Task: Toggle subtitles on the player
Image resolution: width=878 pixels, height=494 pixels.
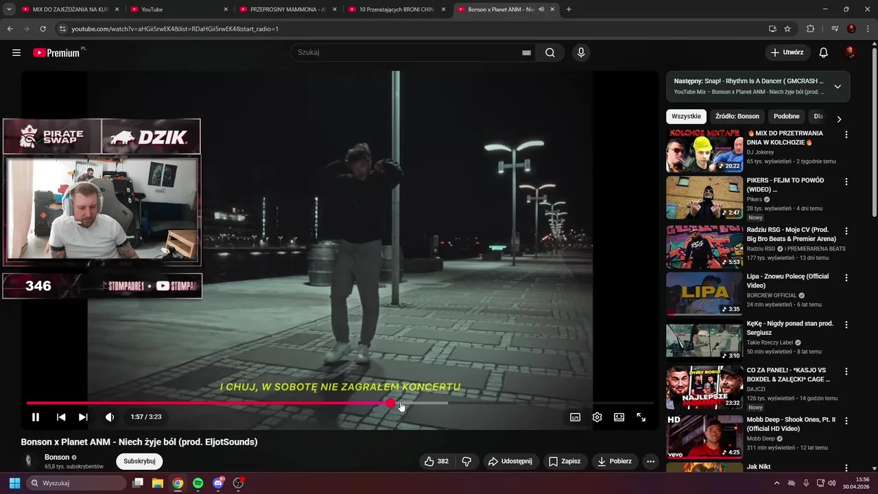Action: (576, 417)
